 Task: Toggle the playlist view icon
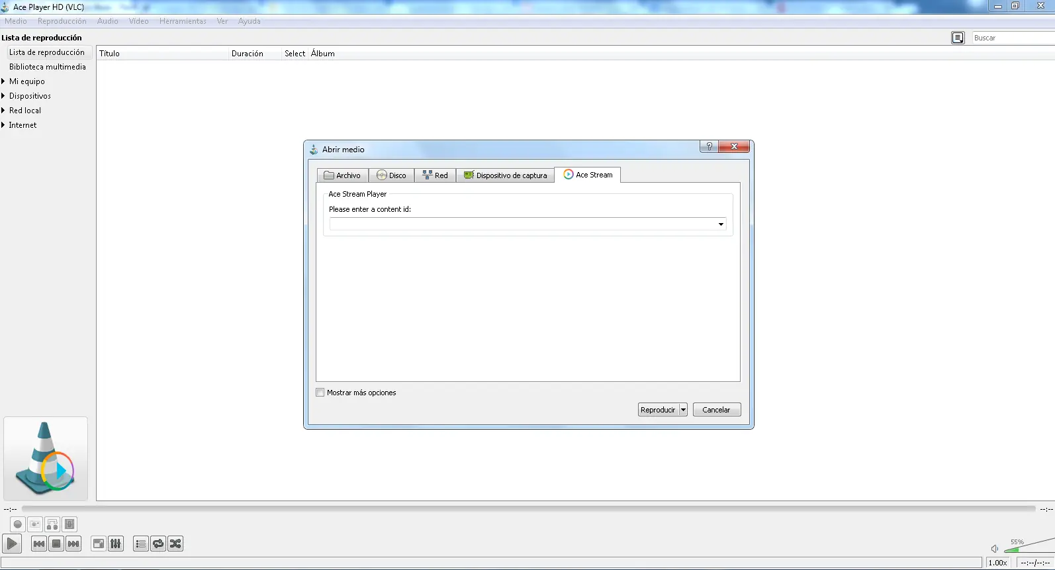(141, 544)
